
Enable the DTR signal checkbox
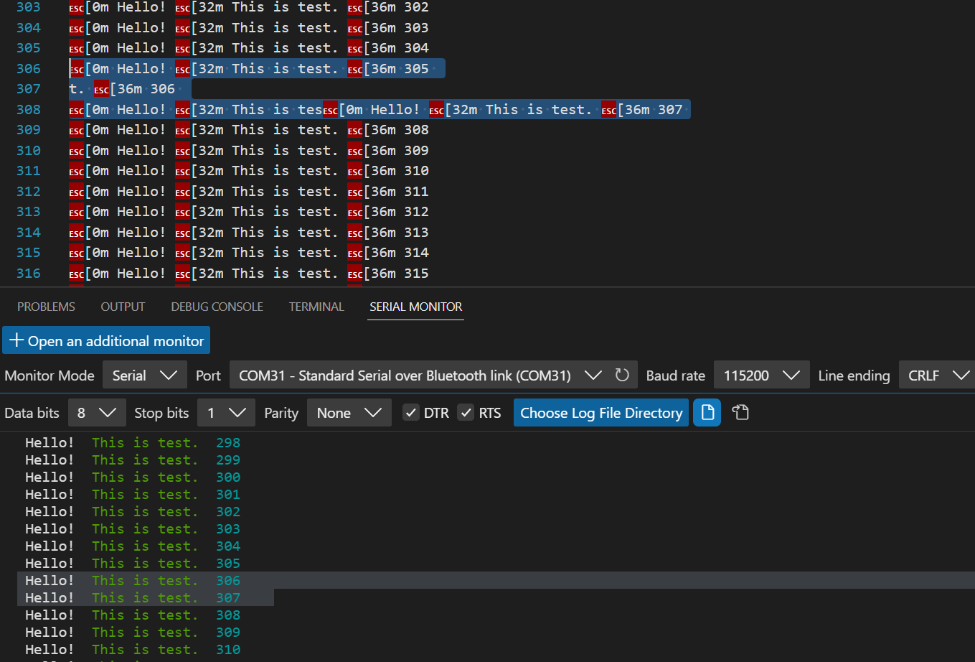(411, 412)
